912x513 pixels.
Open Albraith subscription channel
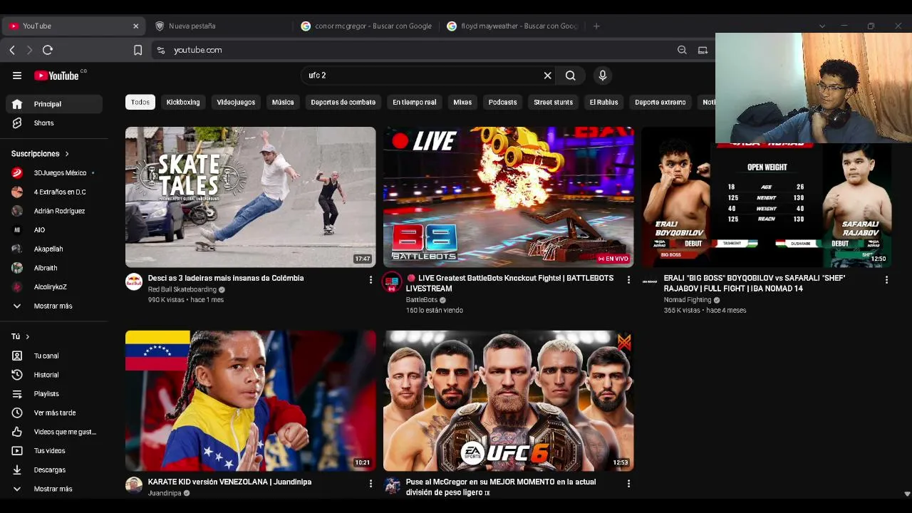coord(54,268)
